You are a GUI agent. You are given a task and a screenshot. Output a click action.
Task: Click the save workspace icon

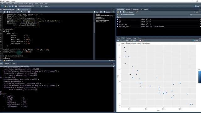(121, 12)
